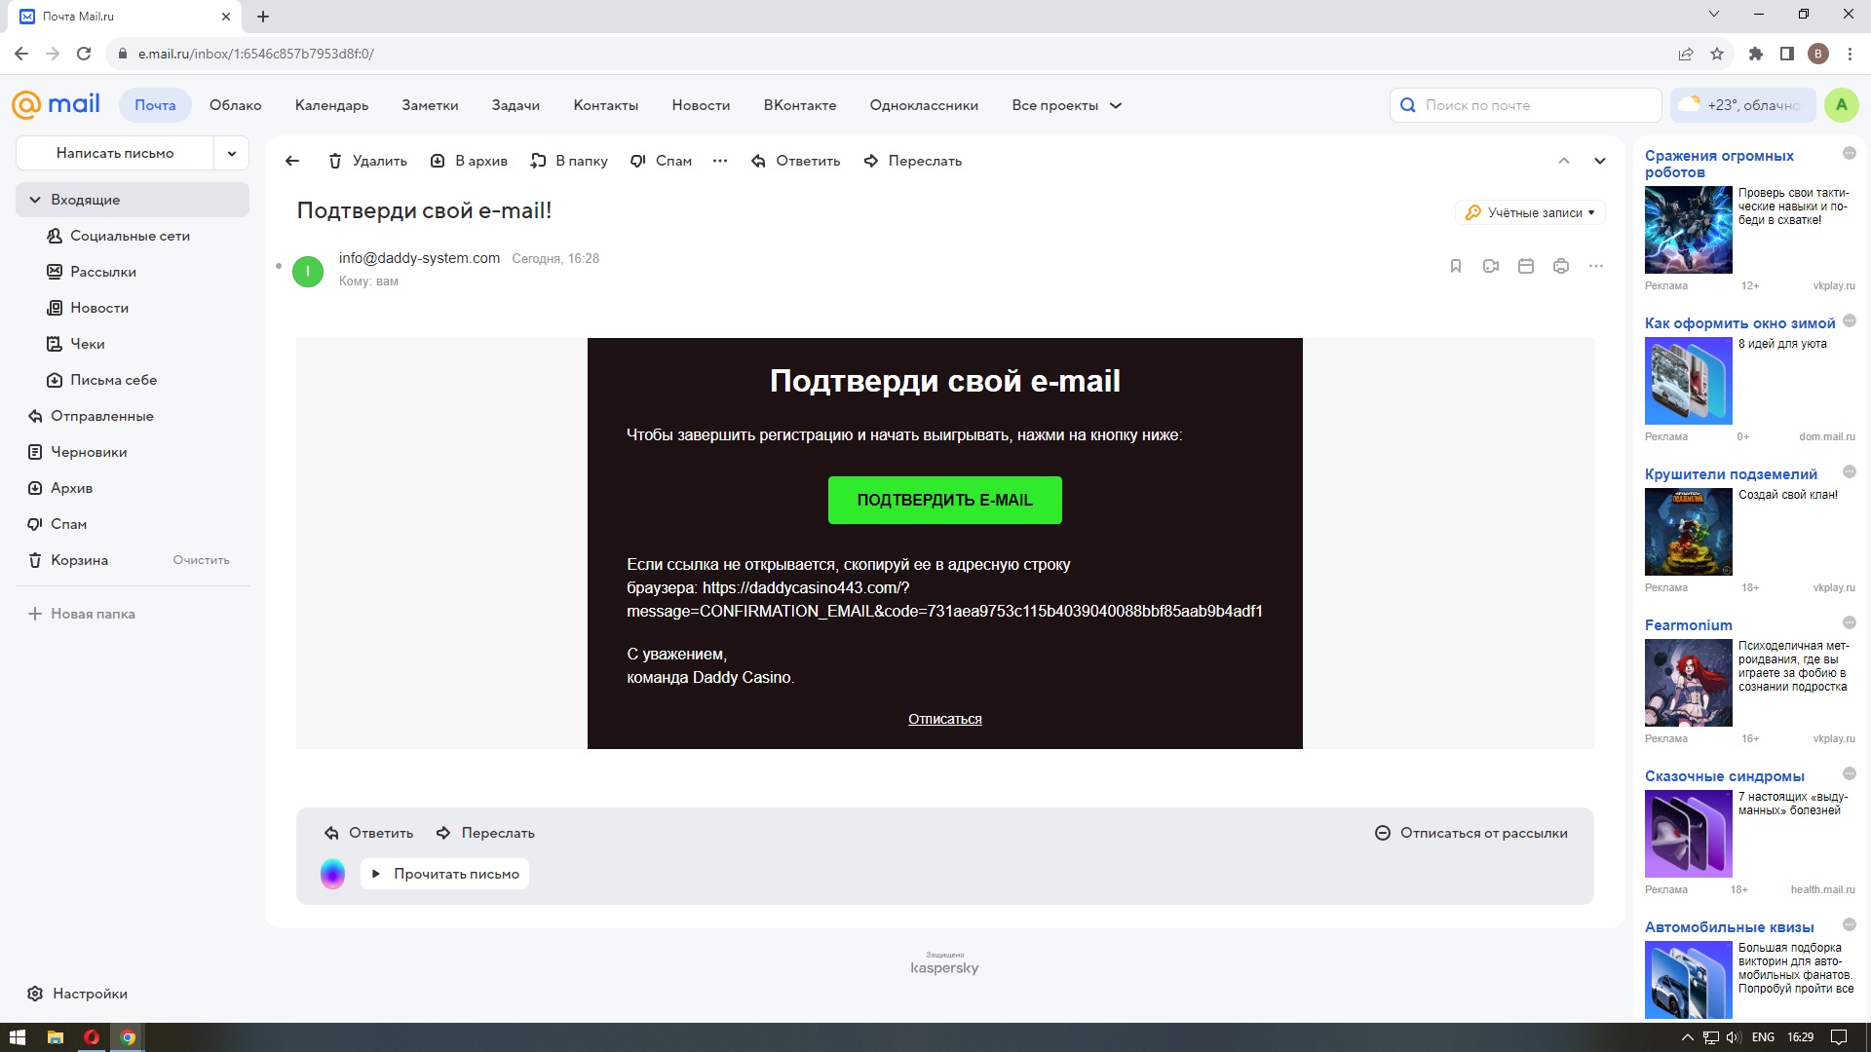The image size is (1871, 1052).
Task: Open the Fearmonium ad title link
Action: tap(1688, 625)
